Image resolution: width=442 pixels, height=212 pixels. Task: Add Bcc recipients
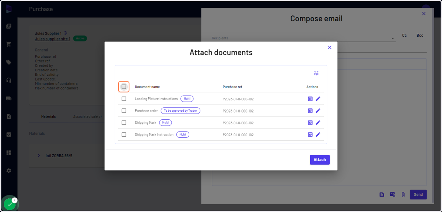(x=420, y=36)
